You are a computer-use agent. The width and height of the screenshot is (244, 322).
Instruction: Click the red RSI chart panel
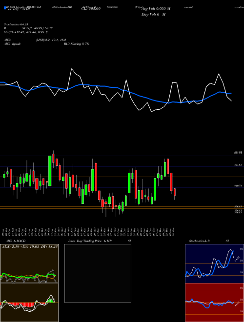(214, 302)
